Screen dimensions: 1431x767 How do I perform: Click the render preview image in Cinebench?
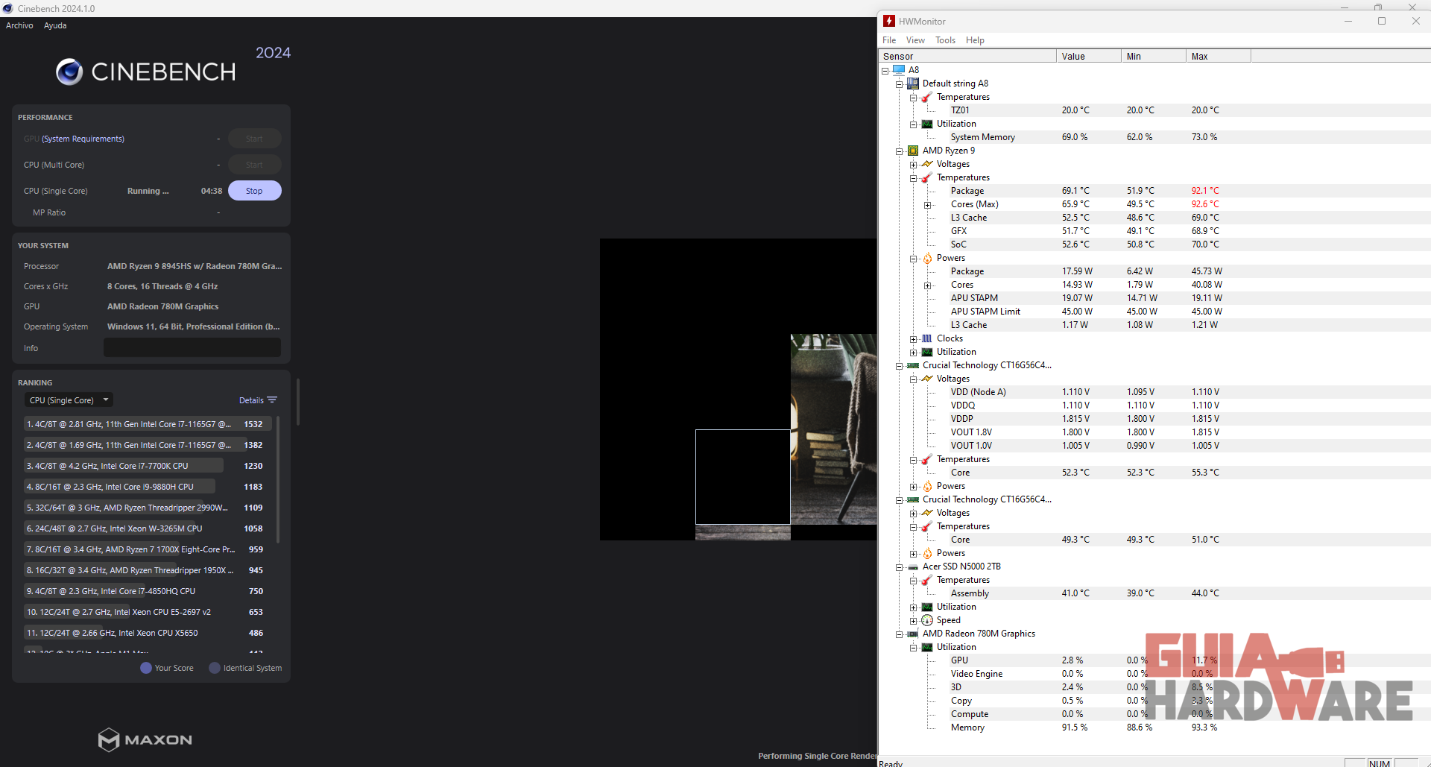[738, 389]
